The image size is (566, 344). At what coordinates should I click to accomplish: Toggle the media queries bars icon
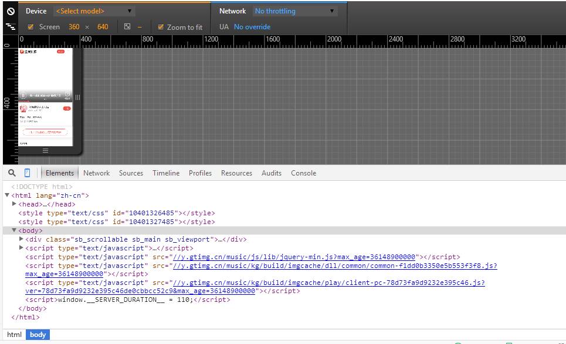click(11, 27)
